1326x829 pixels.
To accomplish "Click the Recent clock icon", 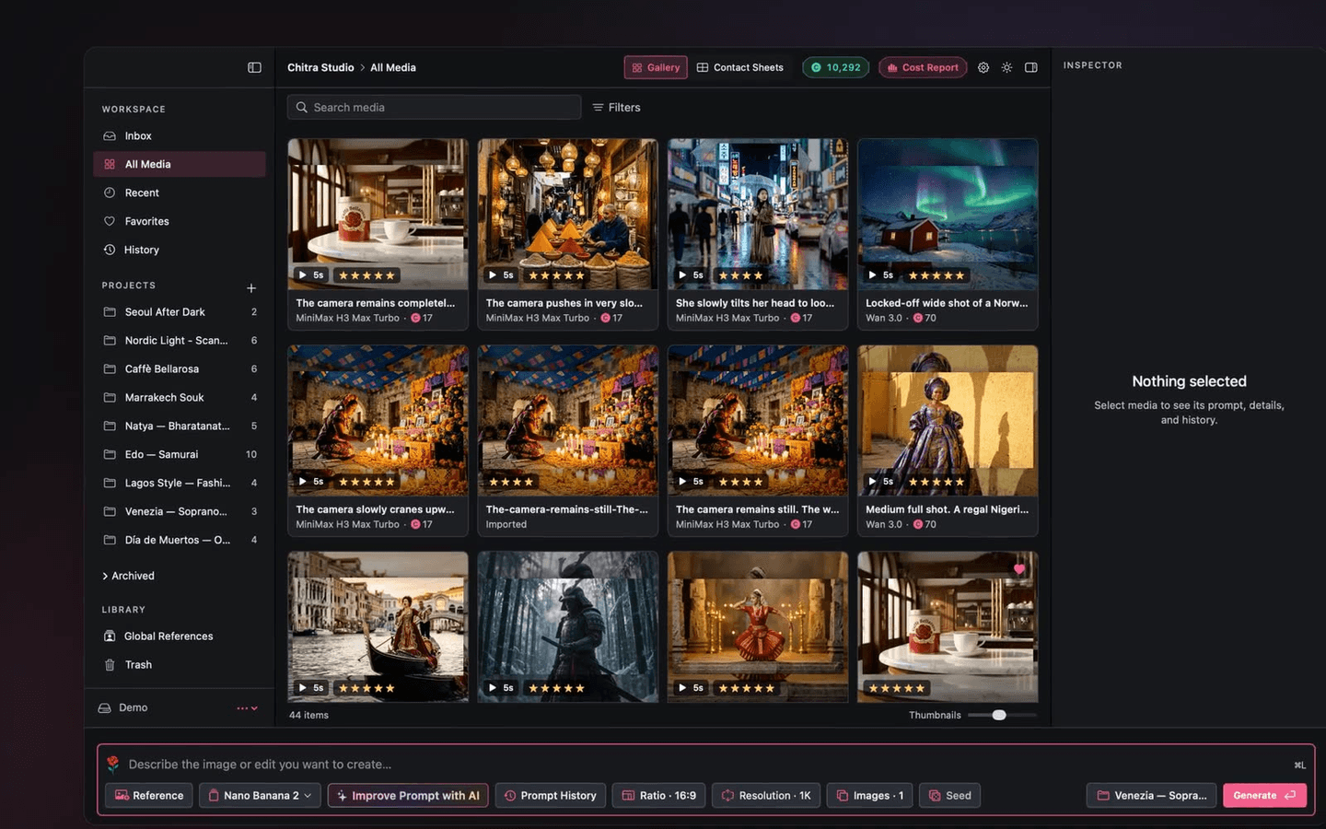I will tap(110, 193).
